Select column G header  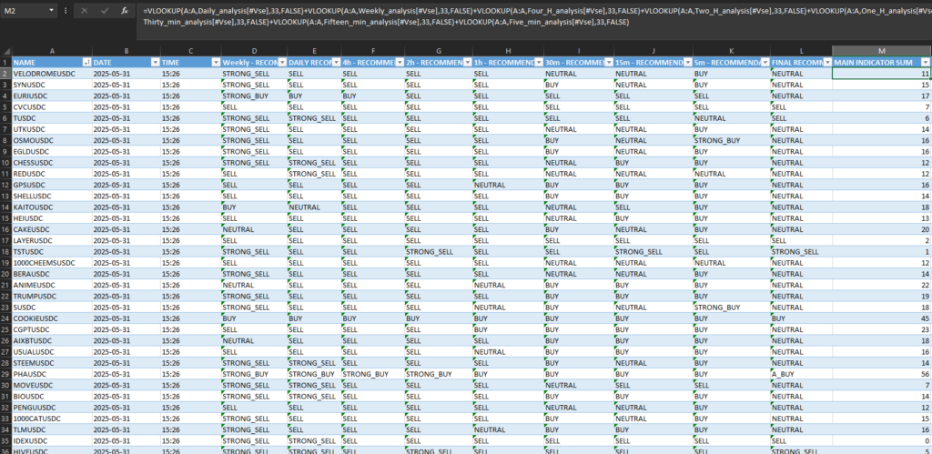coord(439,52)
